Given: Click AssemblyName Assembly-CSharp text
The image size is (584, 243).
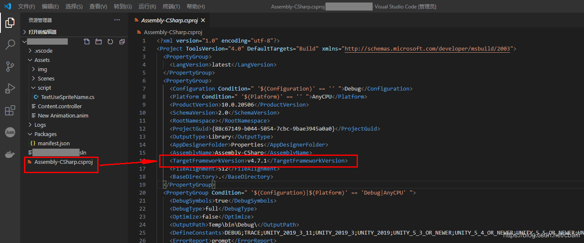Looking at the screenshot, I should [x=239, y=152].
